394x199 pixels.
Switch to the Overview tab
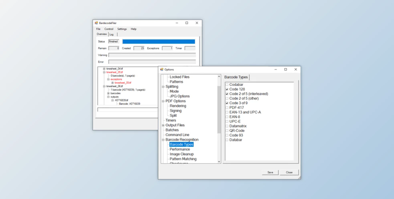[102, 34]
